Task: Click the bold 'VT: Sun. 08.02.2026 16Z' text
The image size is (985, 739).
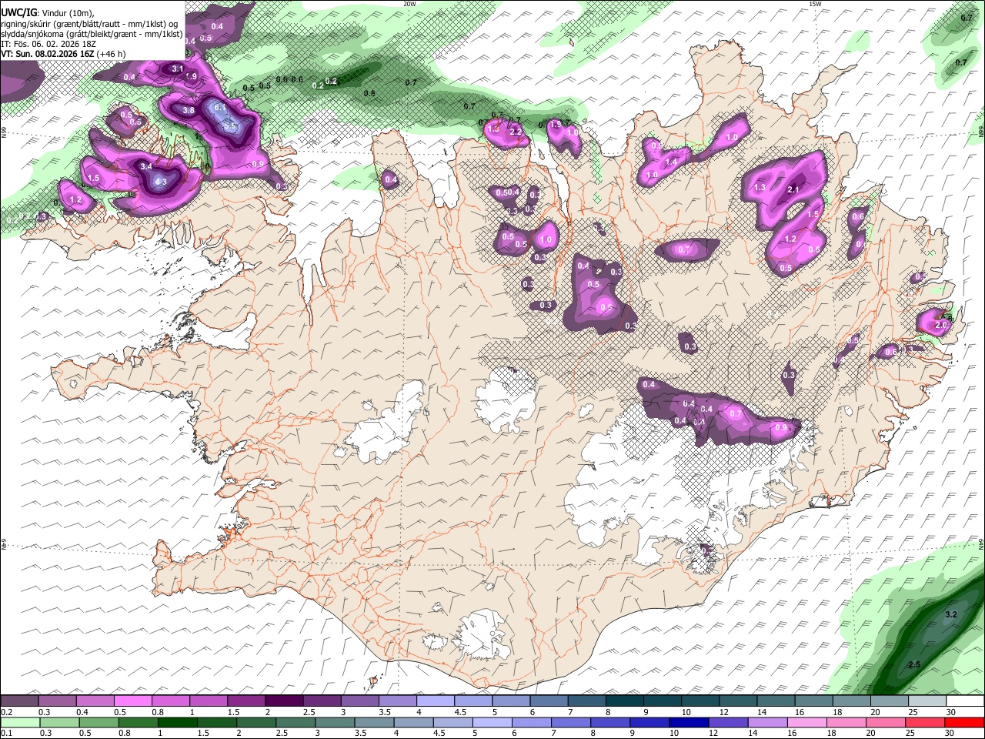Action: click(48, 54)
